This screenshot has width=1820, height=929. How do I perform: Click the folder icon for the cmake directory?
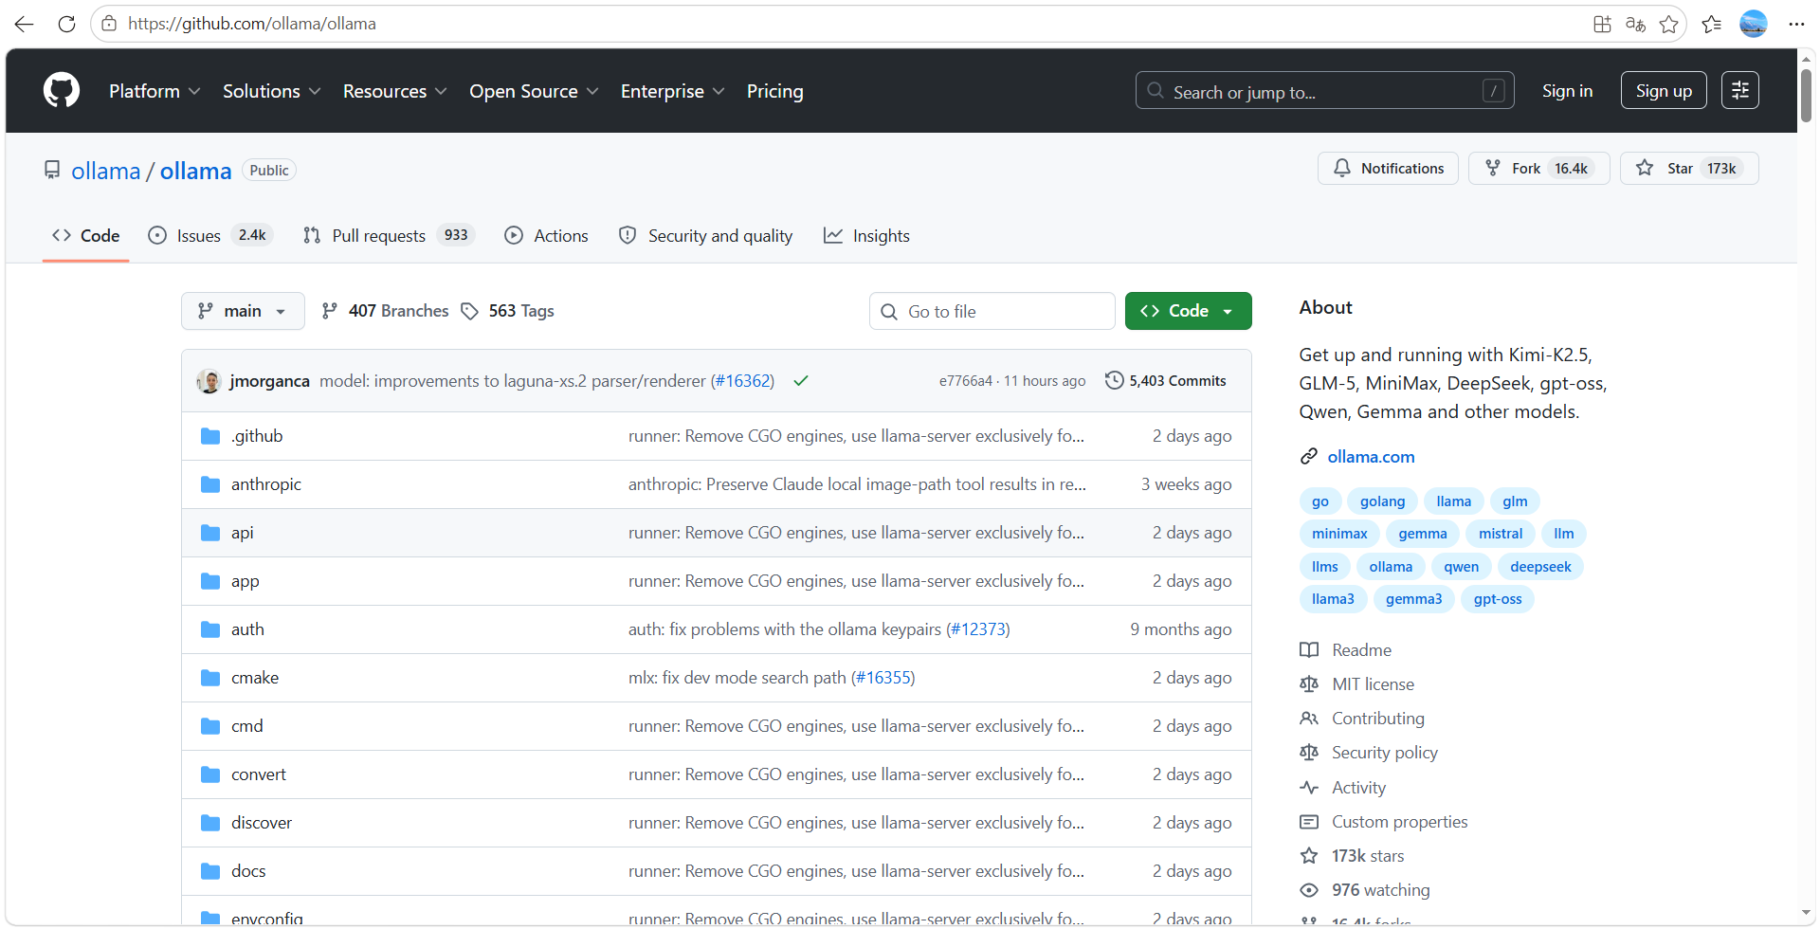coord(210,678)
